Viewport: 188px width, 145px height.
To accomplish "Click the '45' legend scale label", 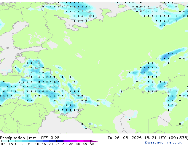I will (85, 144).
